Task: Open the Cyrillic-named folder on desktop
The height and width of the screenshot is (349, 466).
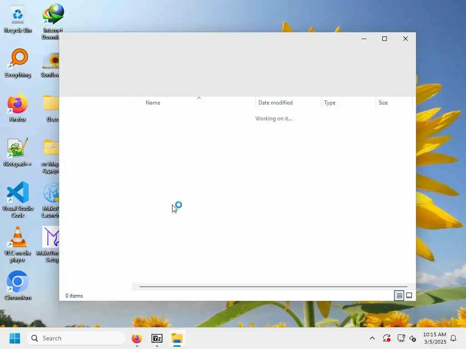Action: click(x=50, y=155)
